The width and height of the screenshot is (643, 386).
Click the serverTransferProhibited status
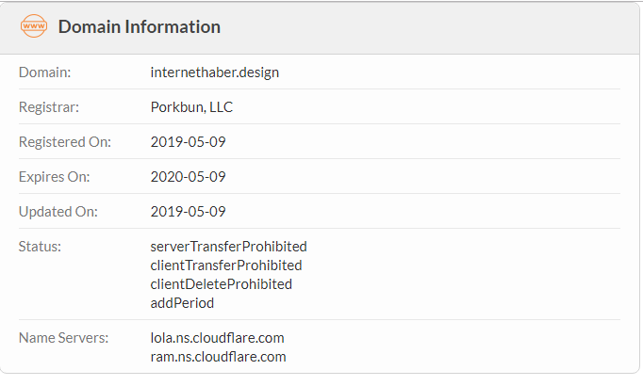228,247
